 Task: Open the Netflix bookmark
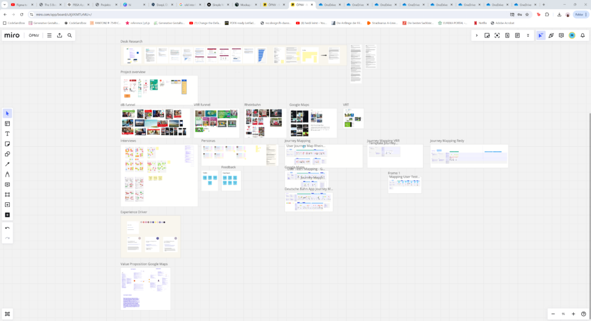pos(480,23)
